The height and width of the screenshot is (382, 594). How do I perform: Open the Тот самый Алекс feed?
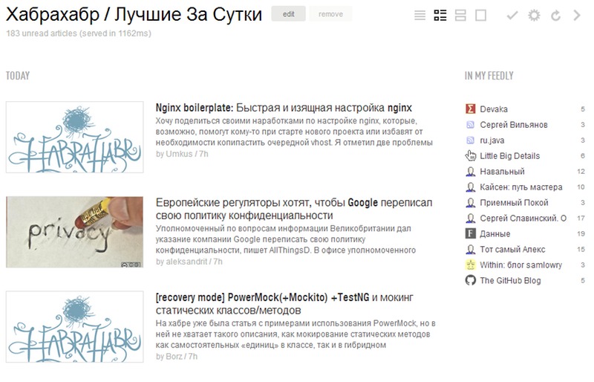[512, 249]
